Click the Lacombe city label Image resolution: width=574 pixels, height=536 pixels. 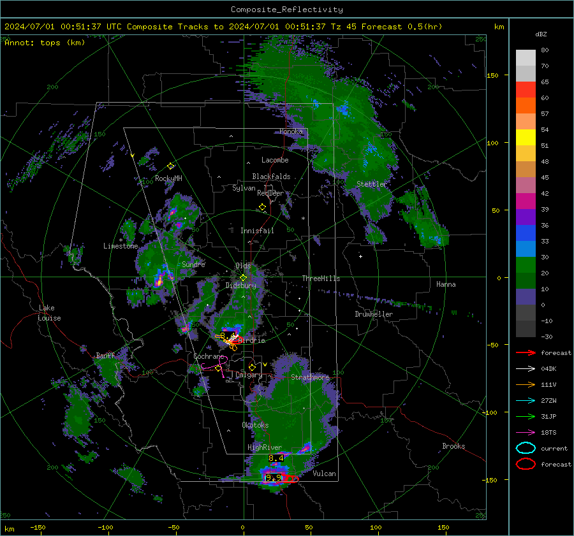[275, 160]
